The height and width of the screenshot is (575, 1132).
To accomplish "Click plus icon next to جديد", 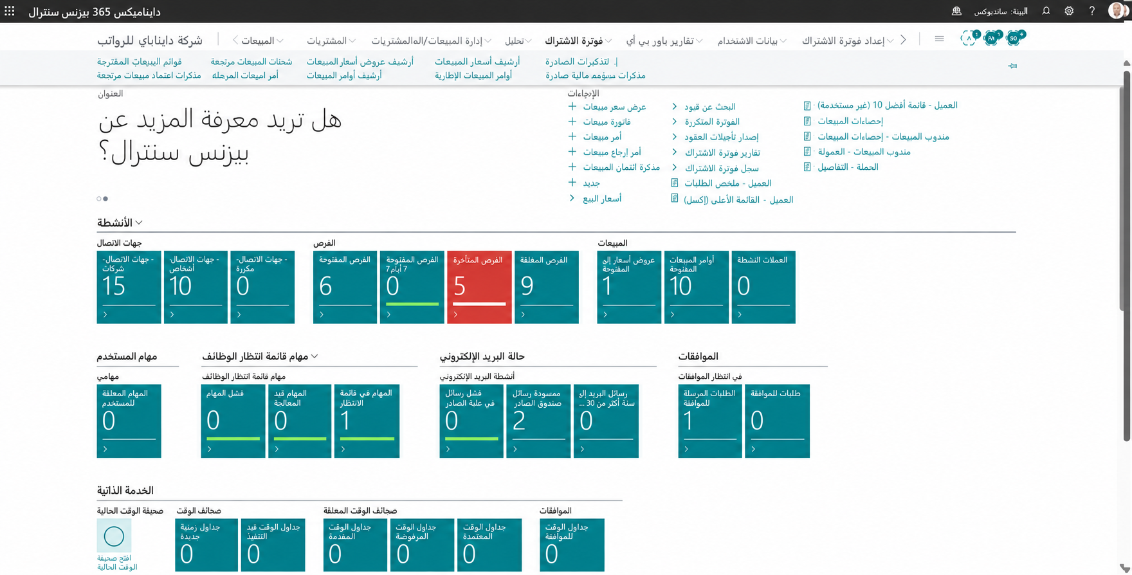I will pyautogui.click(x=572, y=183).
